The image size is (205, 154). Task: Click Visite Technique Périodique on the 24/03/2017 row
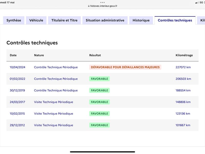[54, 102]
